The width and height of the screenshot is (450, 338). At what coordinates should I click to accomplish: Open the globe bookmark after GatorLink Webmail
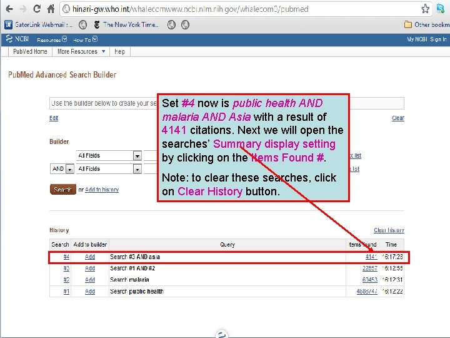click(82, 25)
